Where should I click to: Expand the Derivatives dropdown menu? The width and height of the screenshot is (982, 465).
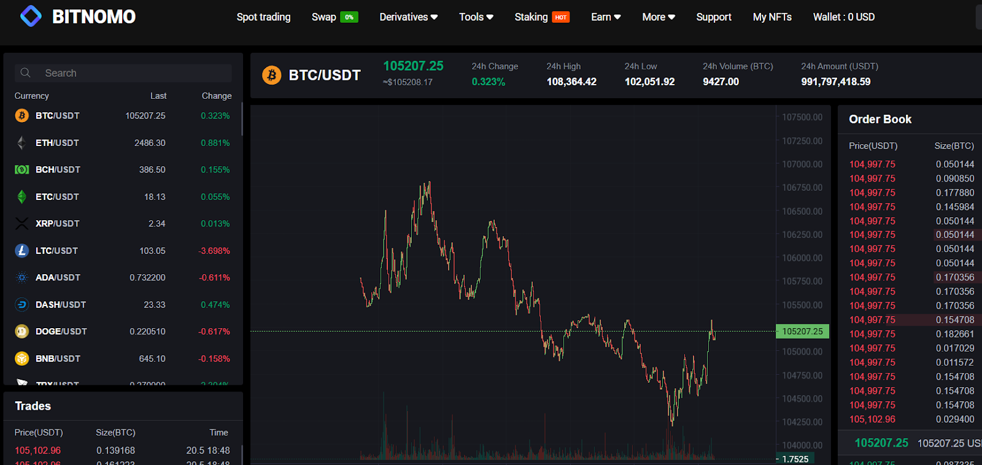[408, 17]
